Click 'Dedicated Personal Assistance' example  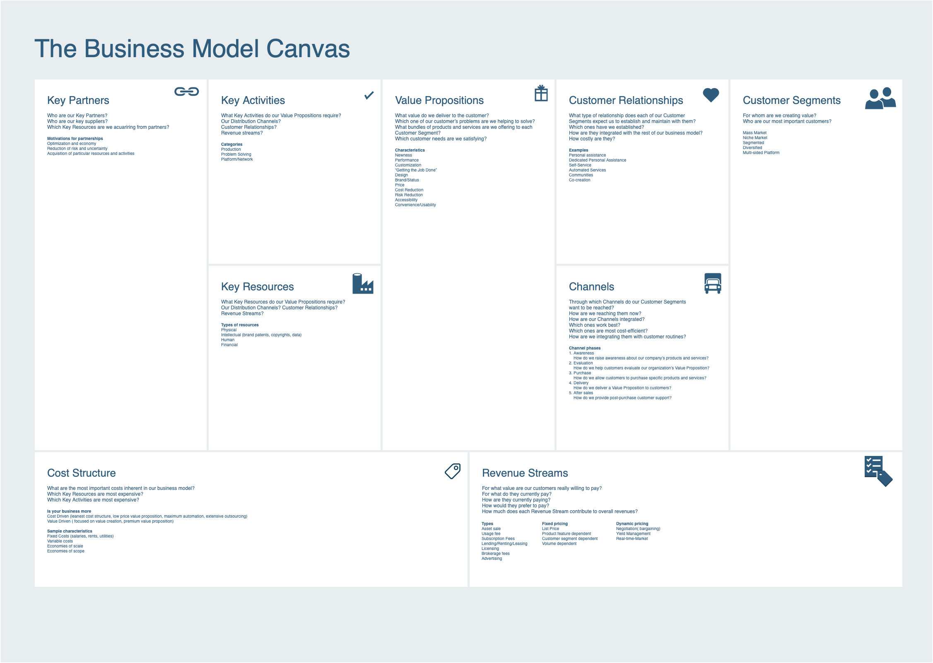(598, 160)
